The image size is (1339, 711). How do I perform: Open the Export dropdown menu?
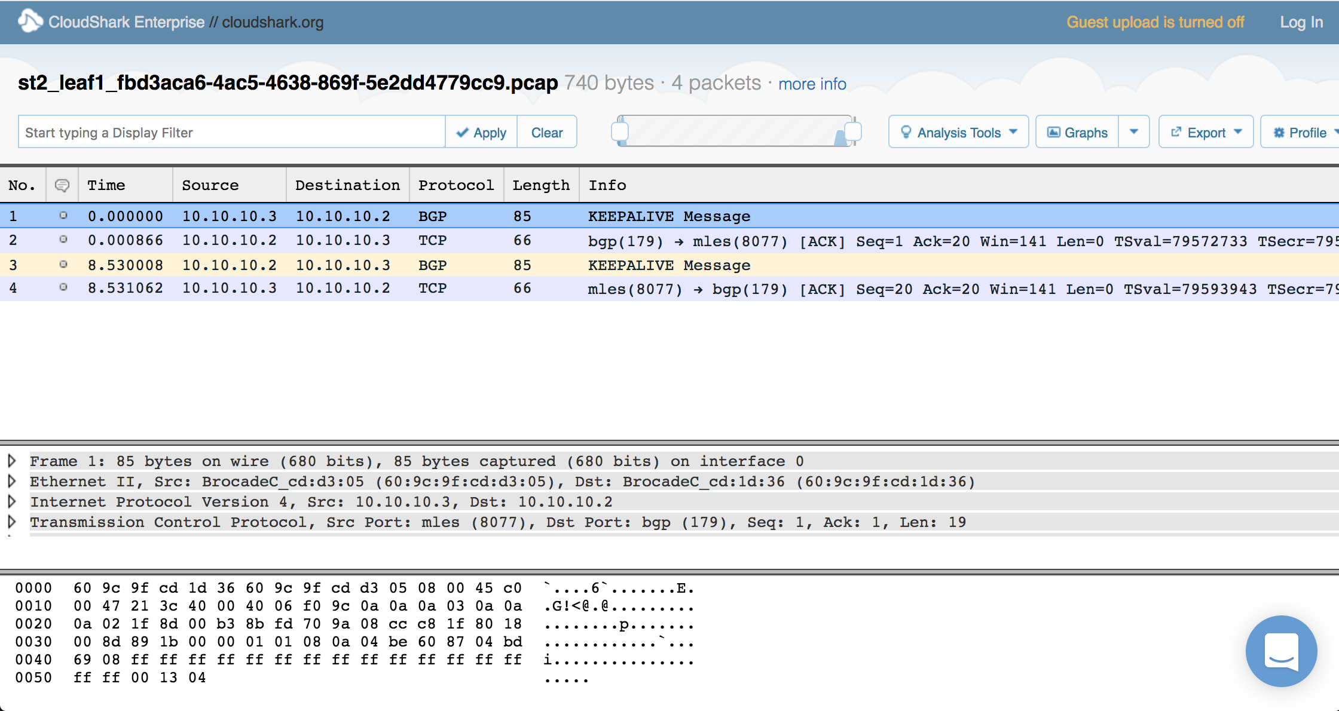[1206, 132]
